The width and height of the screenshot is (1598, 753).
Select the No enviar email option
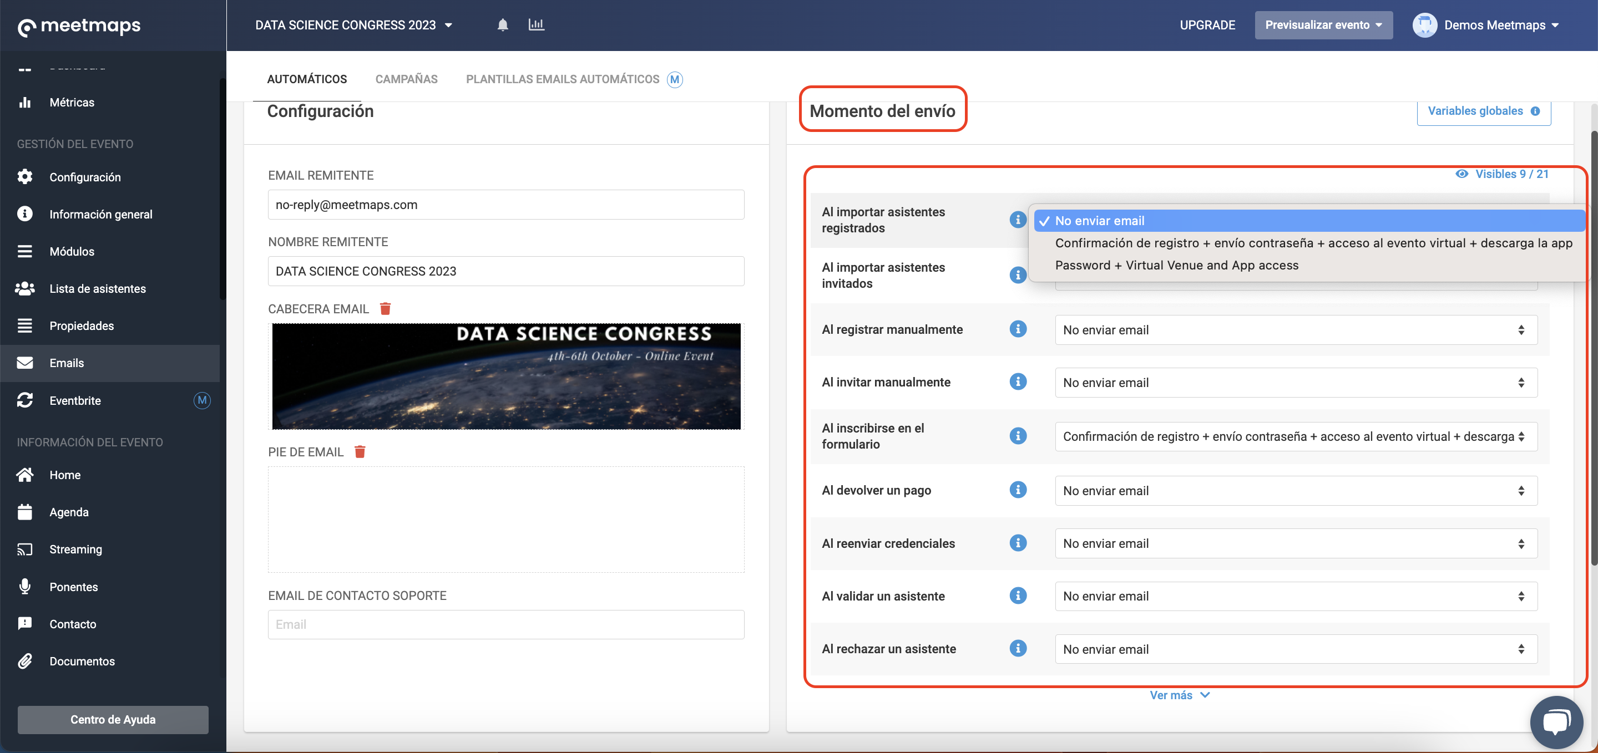[1309, 221]
